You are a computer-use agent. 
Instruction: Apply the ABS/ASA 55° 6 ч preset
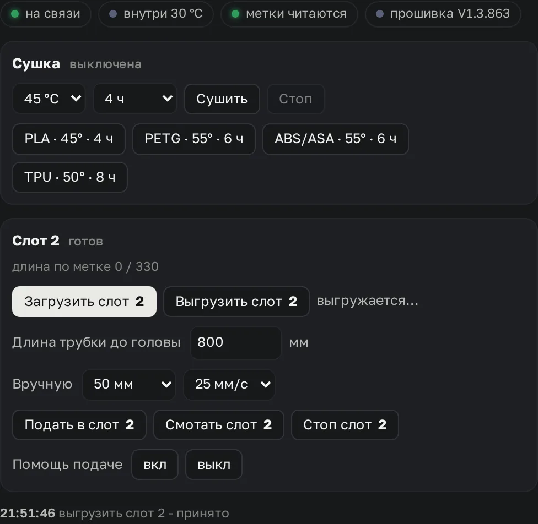(336, 139)
